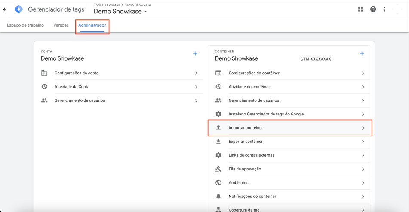Open the Google apps grid
This screenshot has height=212, width=409.
(360, 9)
